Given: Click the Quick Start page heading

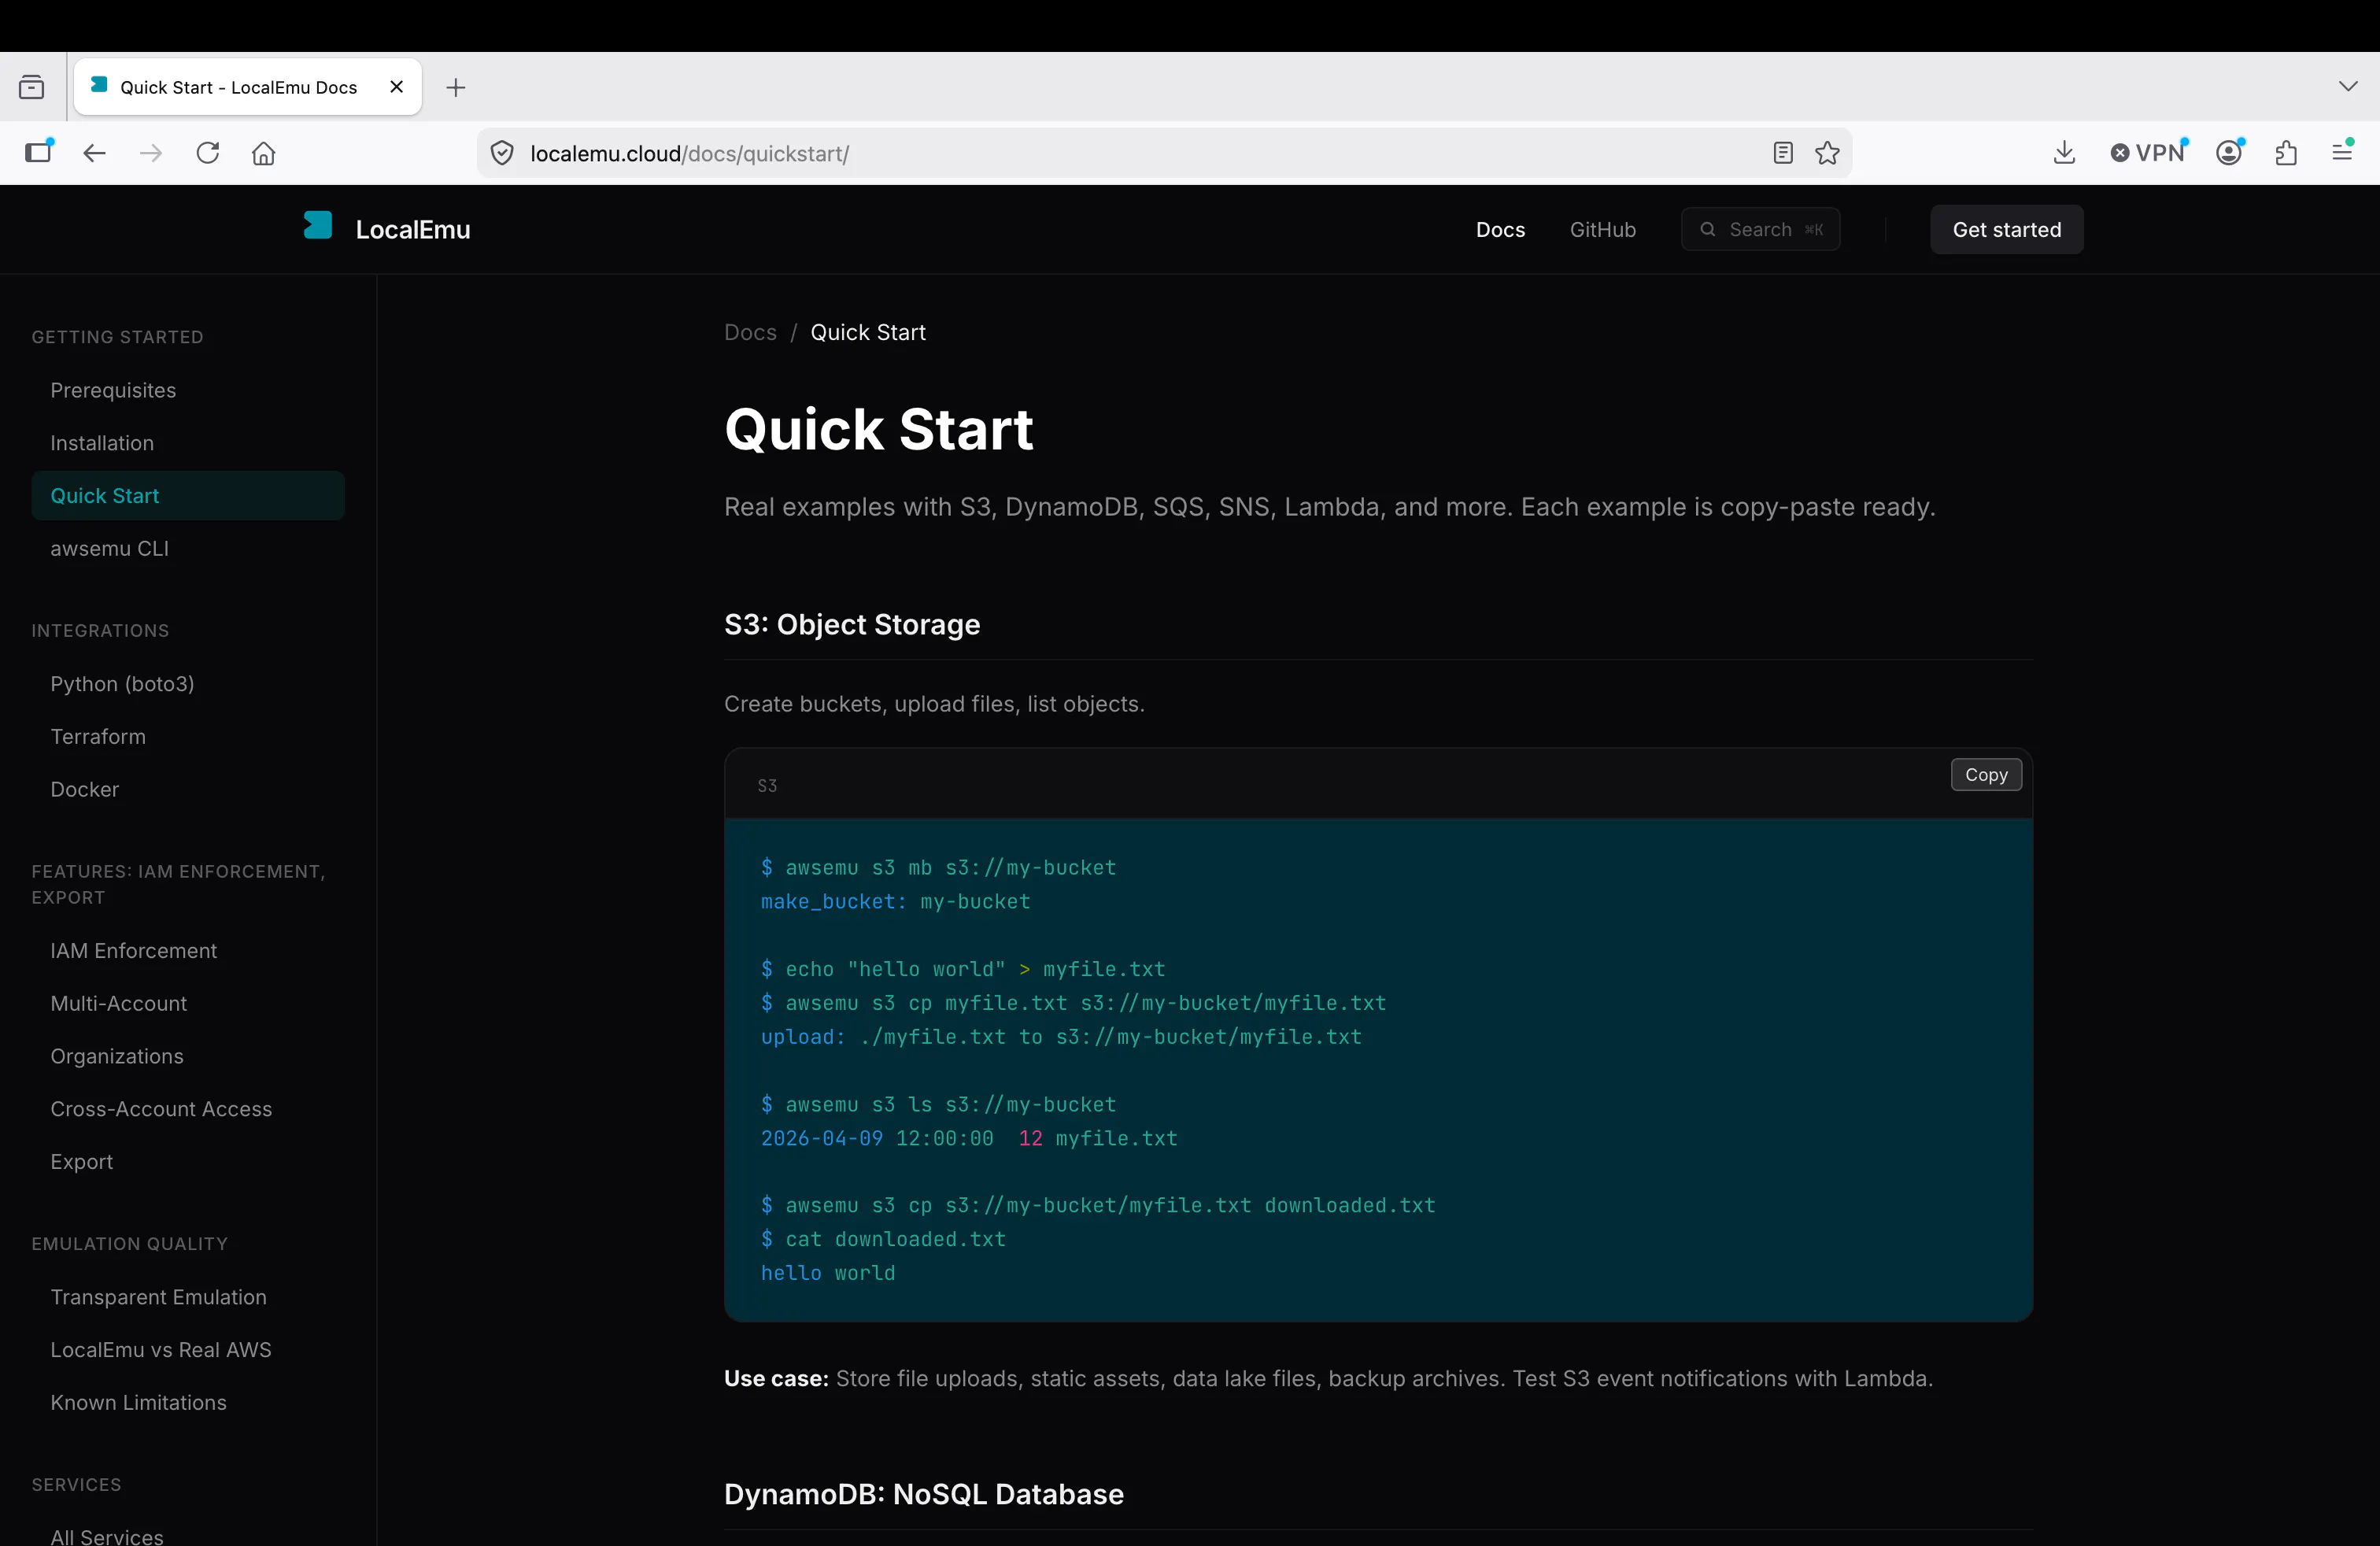Looking at the screenshot, I should pos(878,430).
